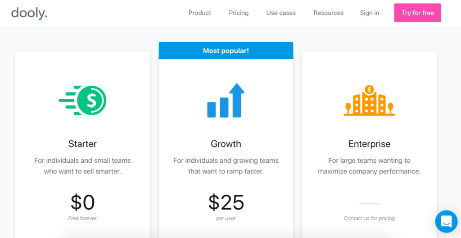Select the Enterprise plan title
This screenshot has height=238, width=461.
369,144
